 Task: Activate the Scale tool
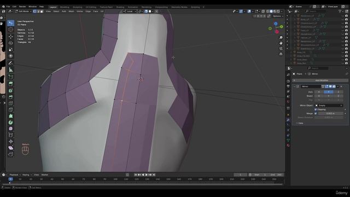tap(11, 49)
